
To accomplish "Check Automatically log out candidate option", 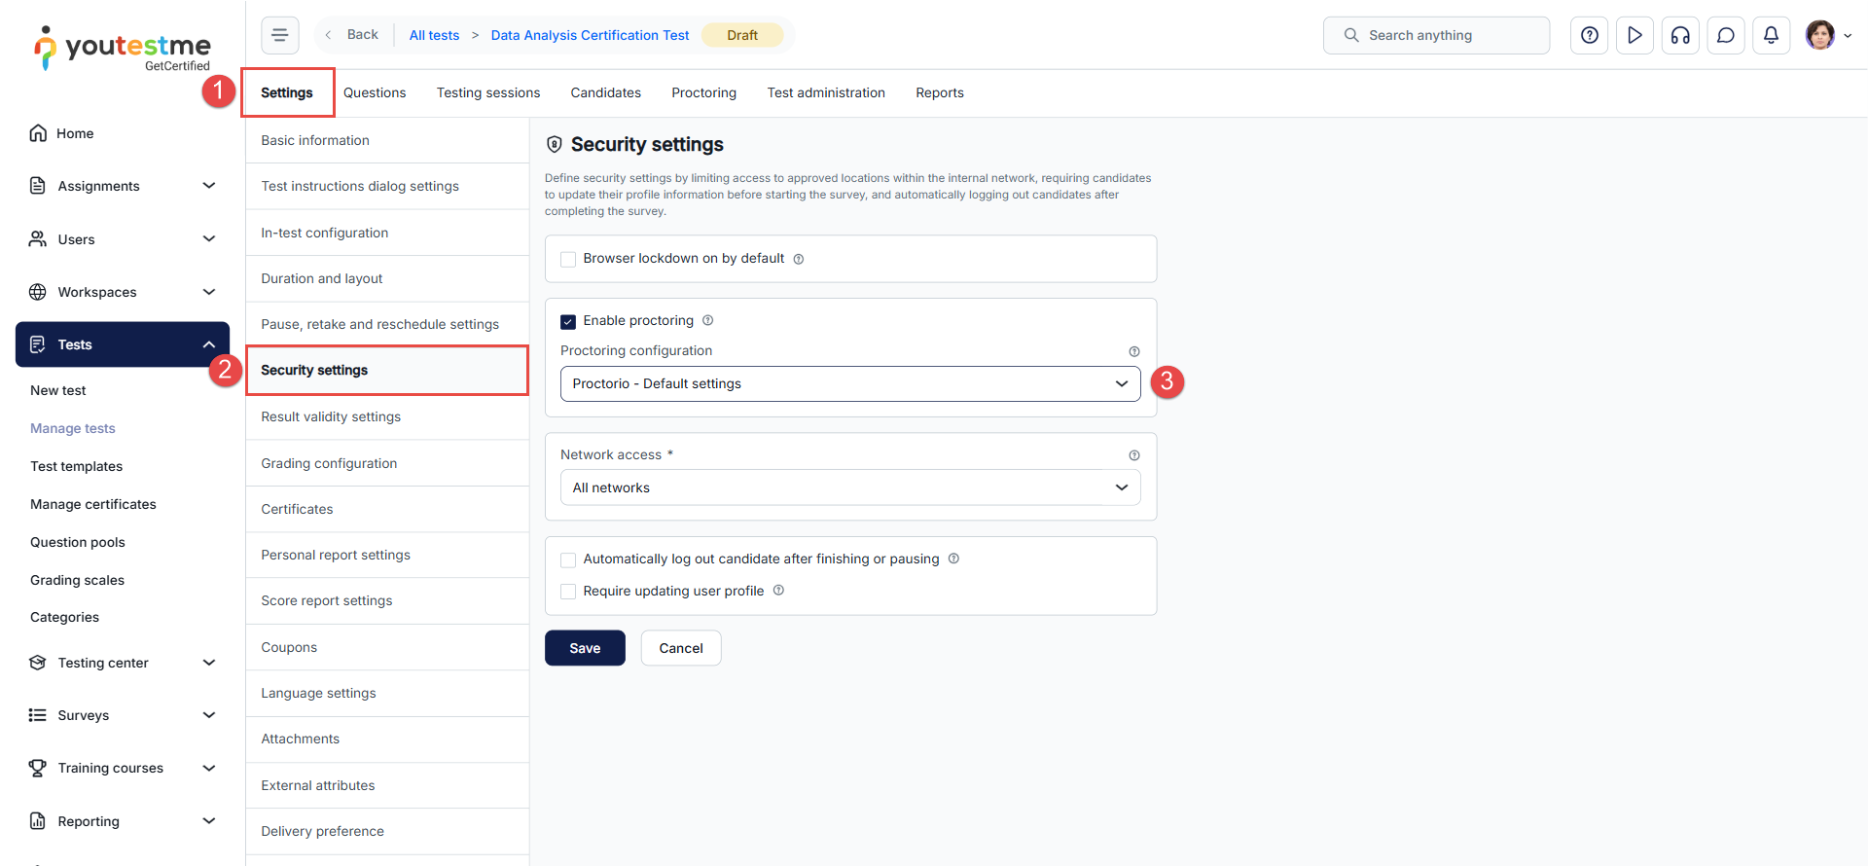I will 568,559.
